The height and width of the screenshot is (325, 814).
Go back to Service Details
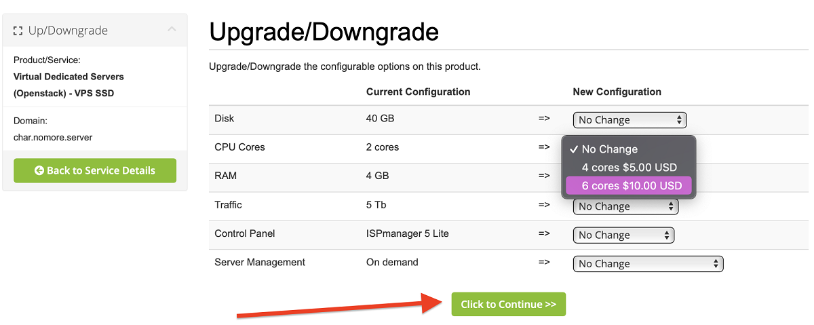click(x=95, y=170)
